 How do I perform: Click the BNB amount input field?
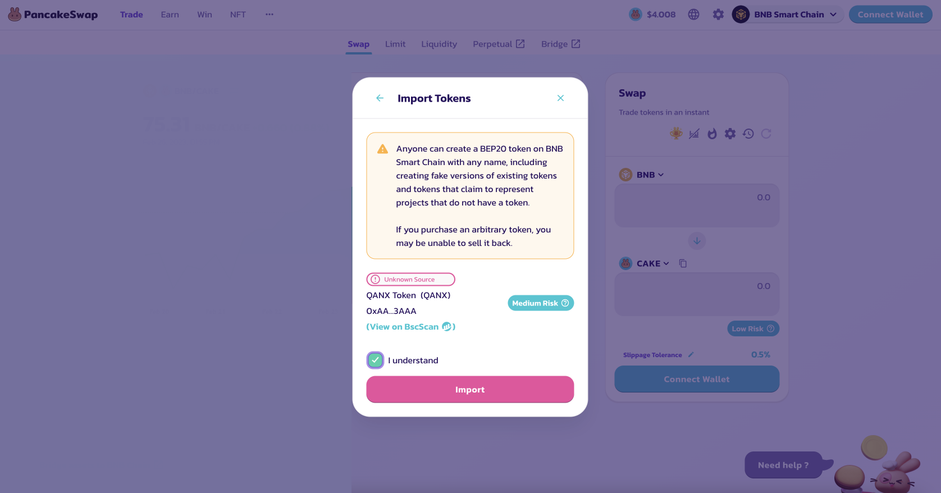coord(697,205)
